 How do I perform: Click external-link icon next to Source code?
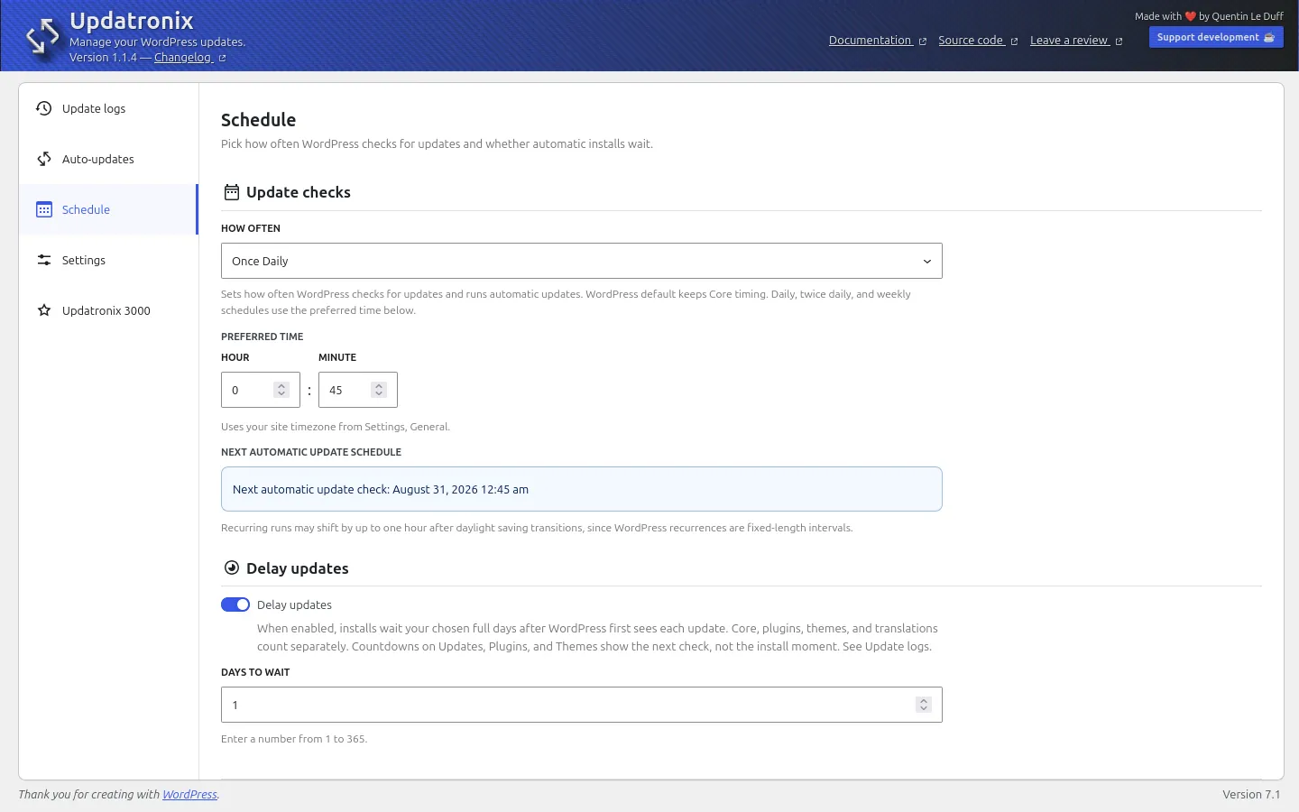coord(1014,42)
